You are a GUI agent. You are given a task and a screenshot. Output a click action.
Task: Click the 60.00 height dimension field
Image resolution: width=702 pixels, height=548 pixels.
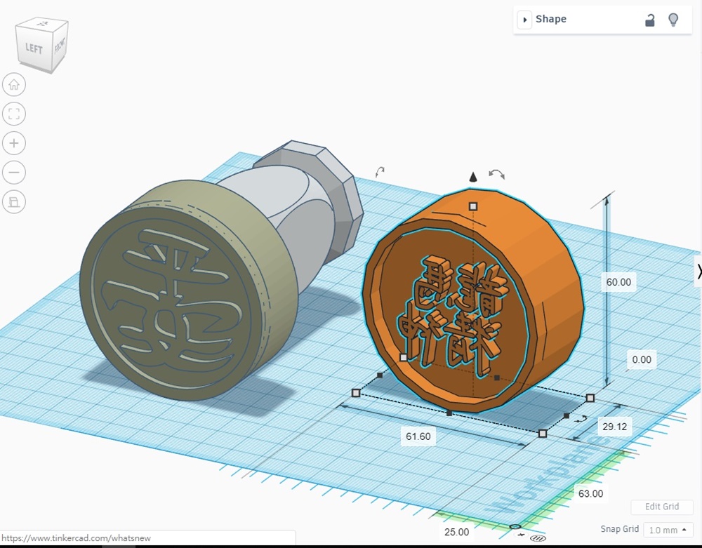618,282
